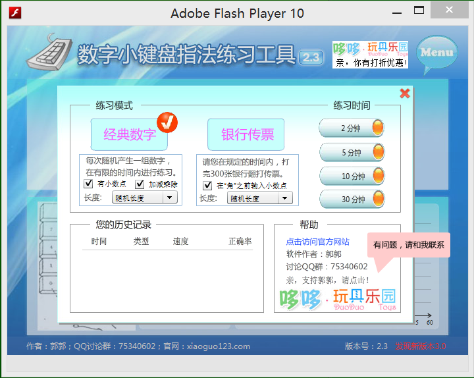Screen dimensions: 474x378
Task: Toggle 在"角"之前输入小数点 checkbox
Action: coord(207,185)
